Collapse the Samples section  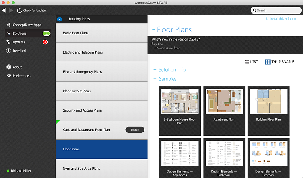[155, 79]
